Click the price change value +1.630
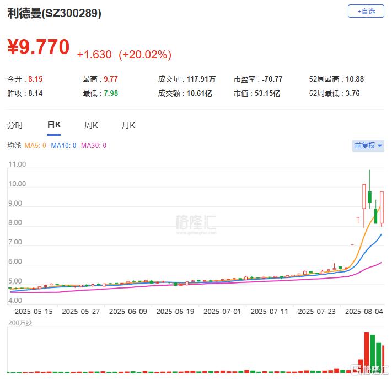 point(94,55)
